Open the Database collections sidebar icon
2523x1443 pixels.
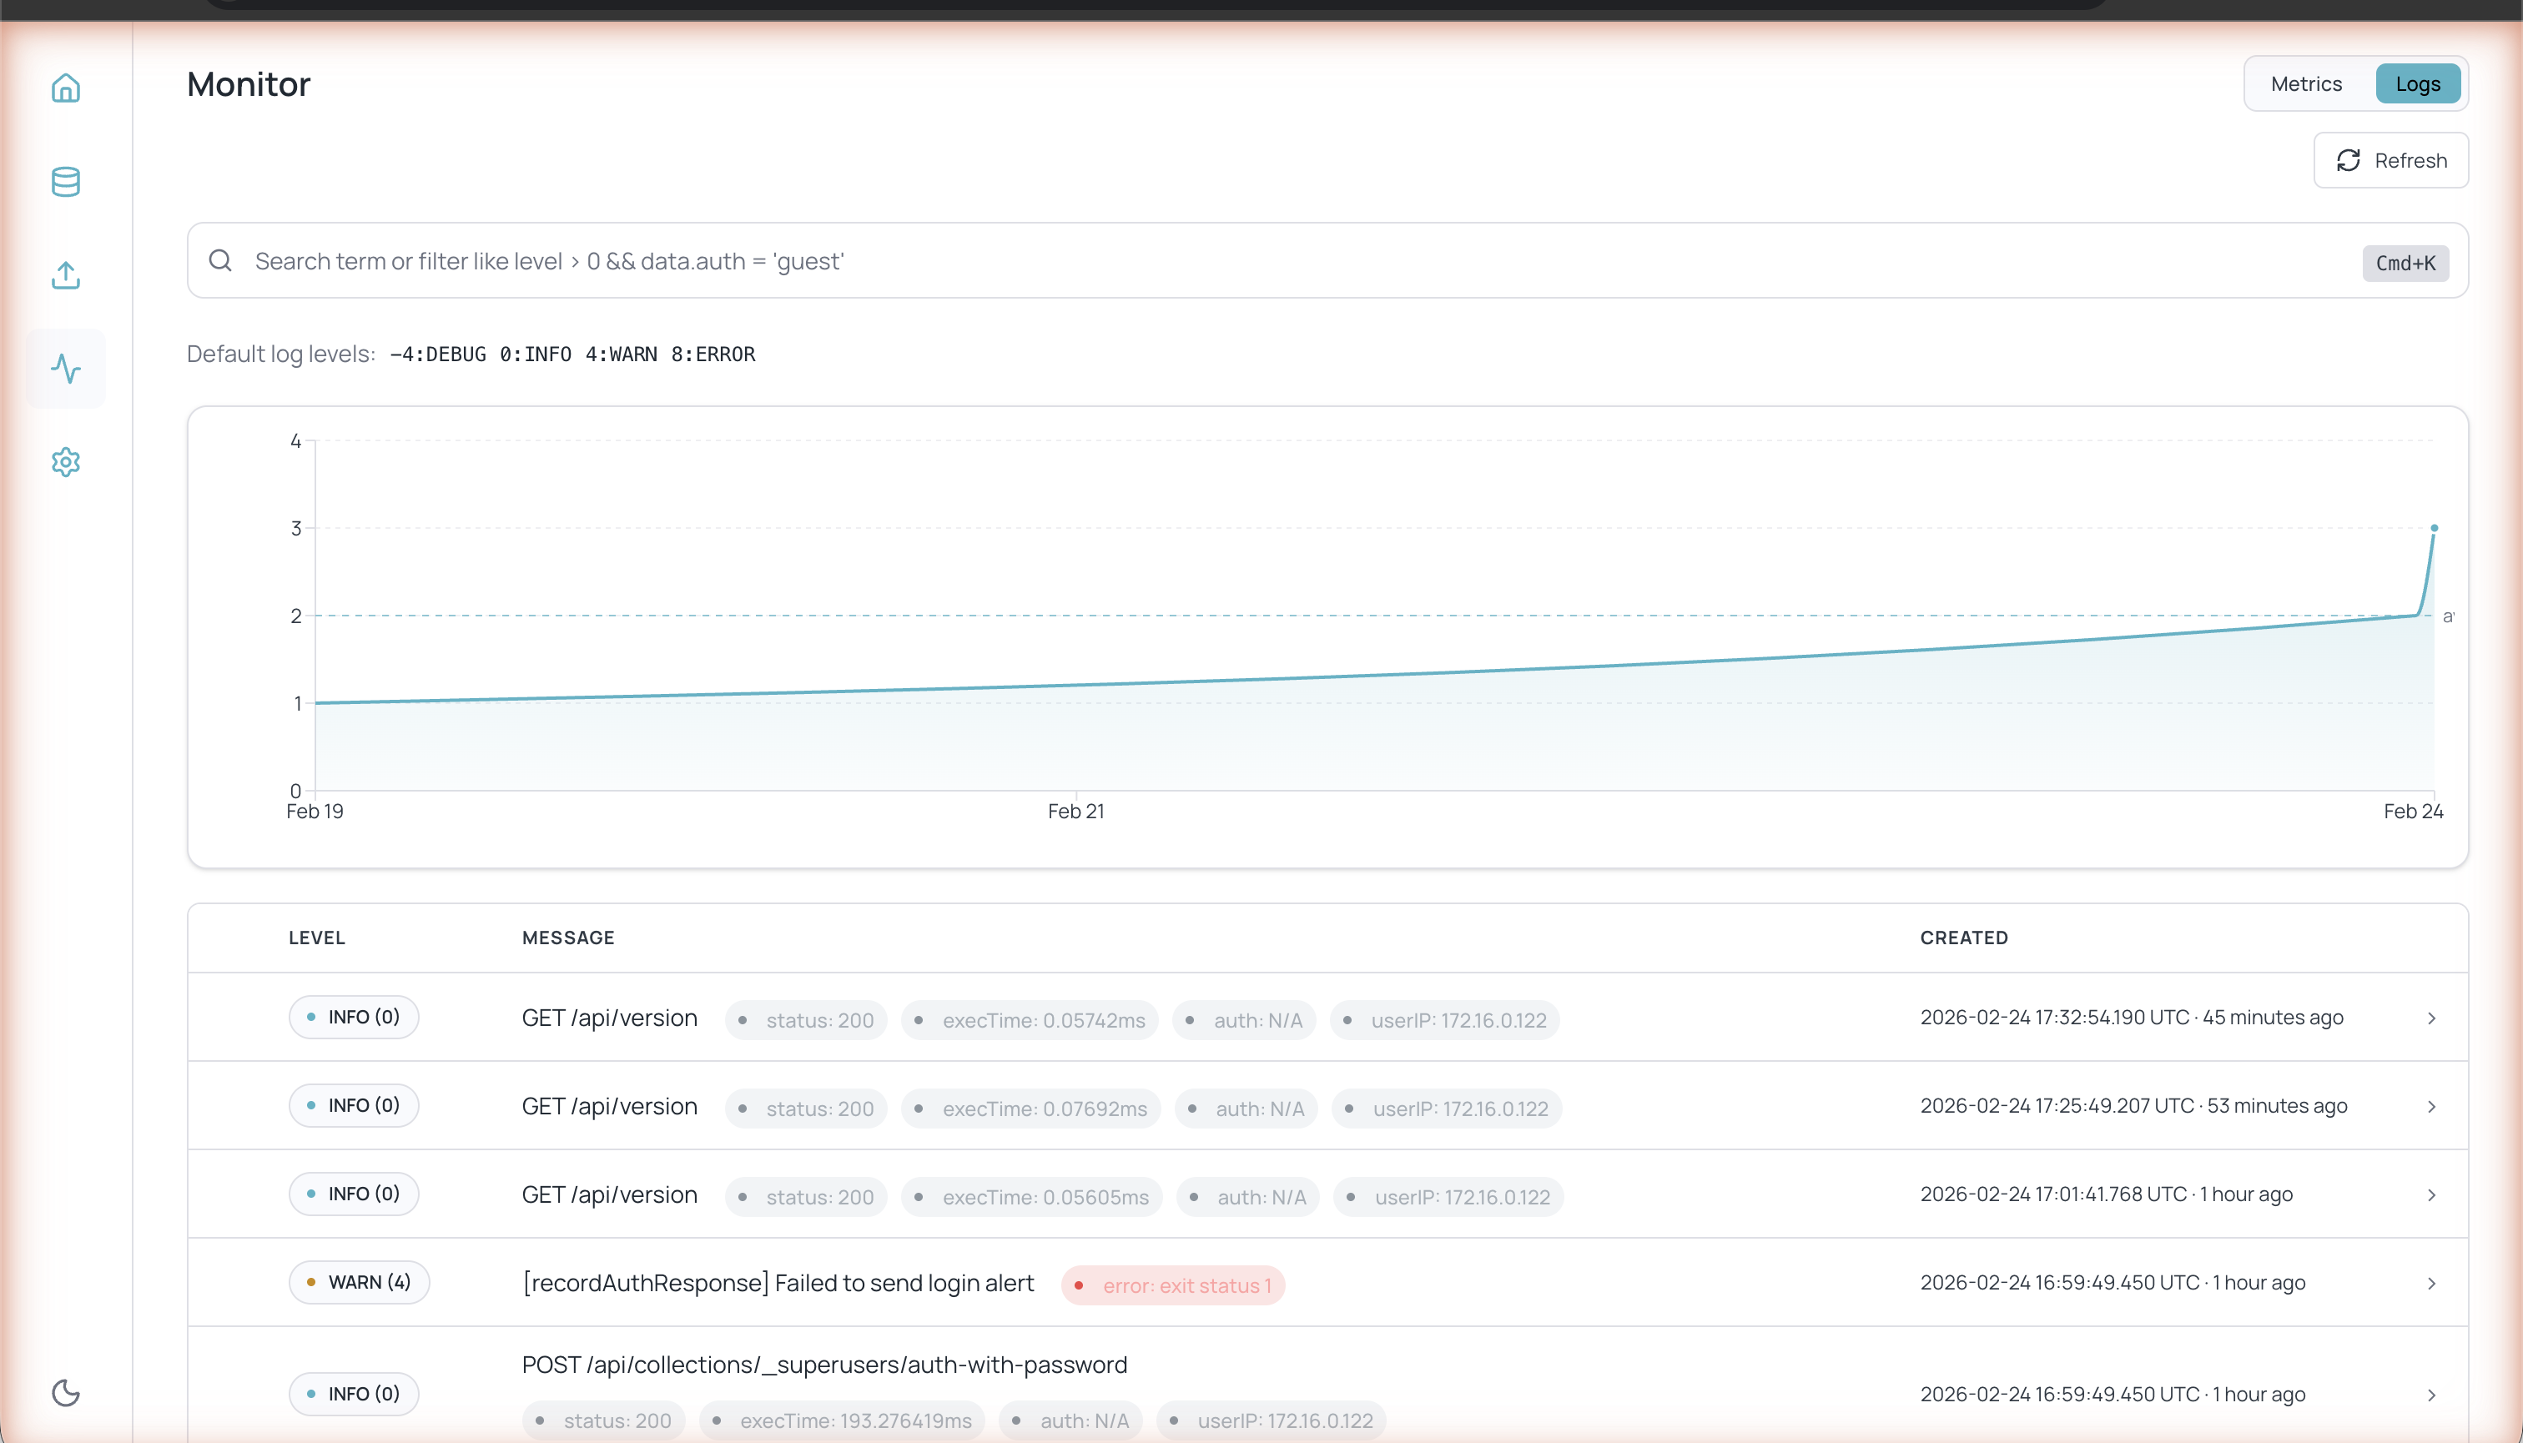click(x=65, y=181)
